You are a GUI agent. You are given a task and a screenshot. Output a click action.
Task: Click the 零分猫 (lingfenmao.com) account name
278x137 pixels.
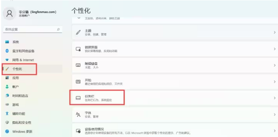pyautogui.click(x=38, y=12)
